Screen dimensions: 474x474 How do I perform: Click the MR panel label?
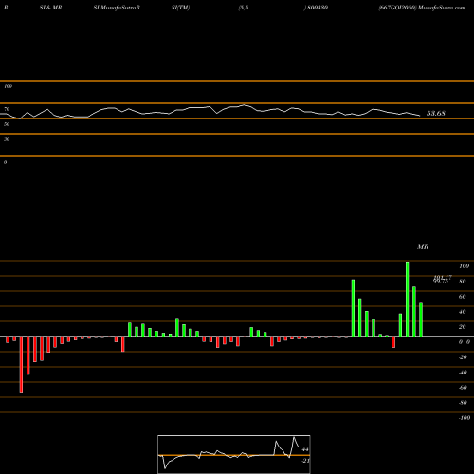[423, 246]
